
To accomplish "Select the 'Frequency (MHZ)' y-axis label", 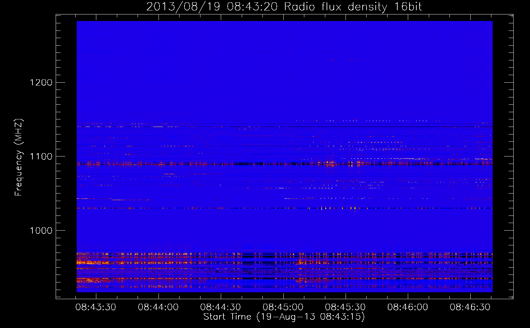I will coord(19,157).
